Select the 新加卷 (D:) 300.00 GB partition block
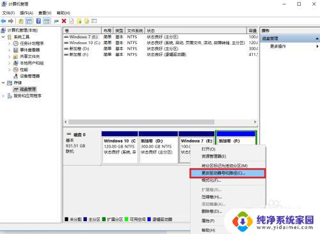This screenshot has height=234, width=320. (158, 148)
